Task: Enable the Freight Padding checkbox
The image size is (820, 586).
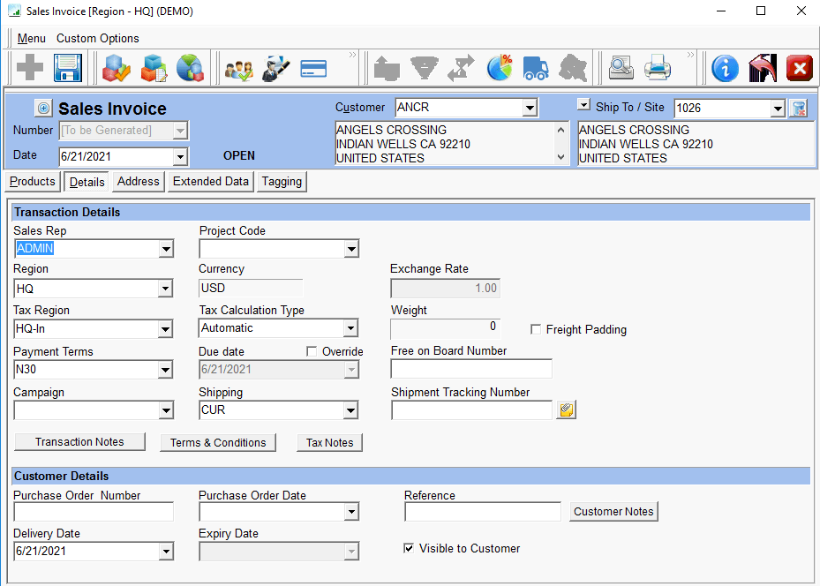Action: (x=536, y=330)
